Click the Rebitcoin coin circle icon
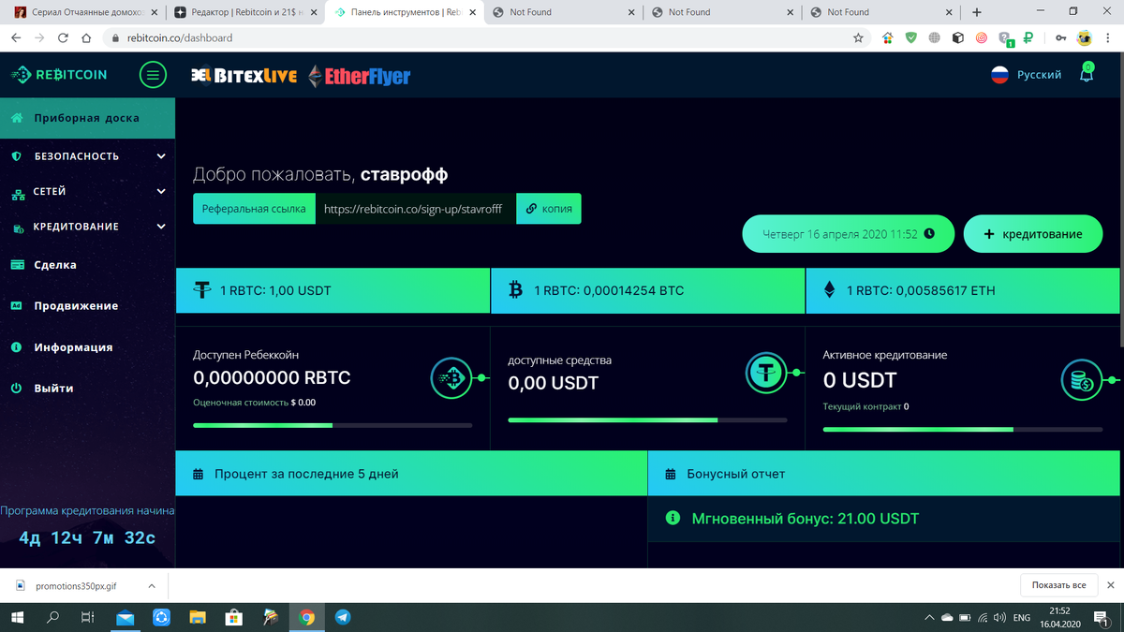The height and width of the screenshot is (632, 1124). pos(451,378)
